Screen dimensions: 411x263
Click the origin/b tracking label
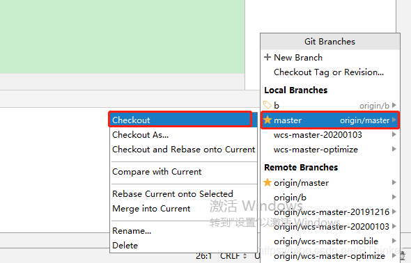click(x=374, y=106)
